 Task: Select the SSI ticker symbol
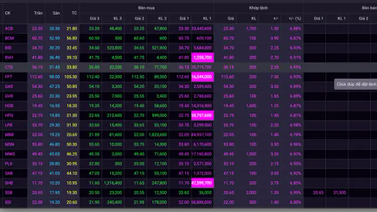pos(8,202)
